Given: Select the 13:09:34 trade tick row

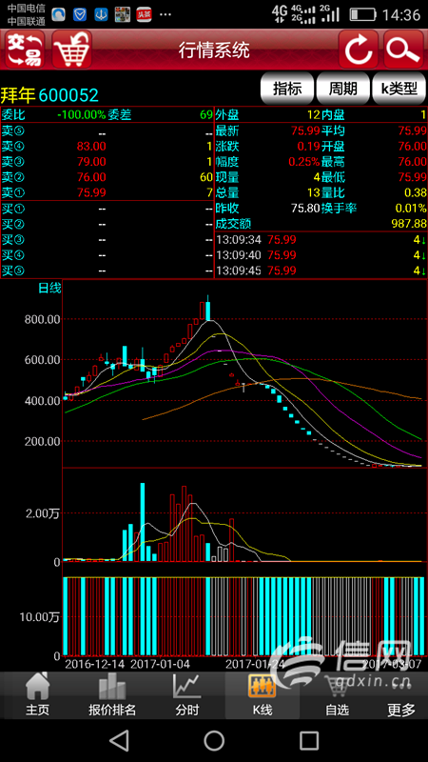Looking at the screenshot, I should (321, 240).
